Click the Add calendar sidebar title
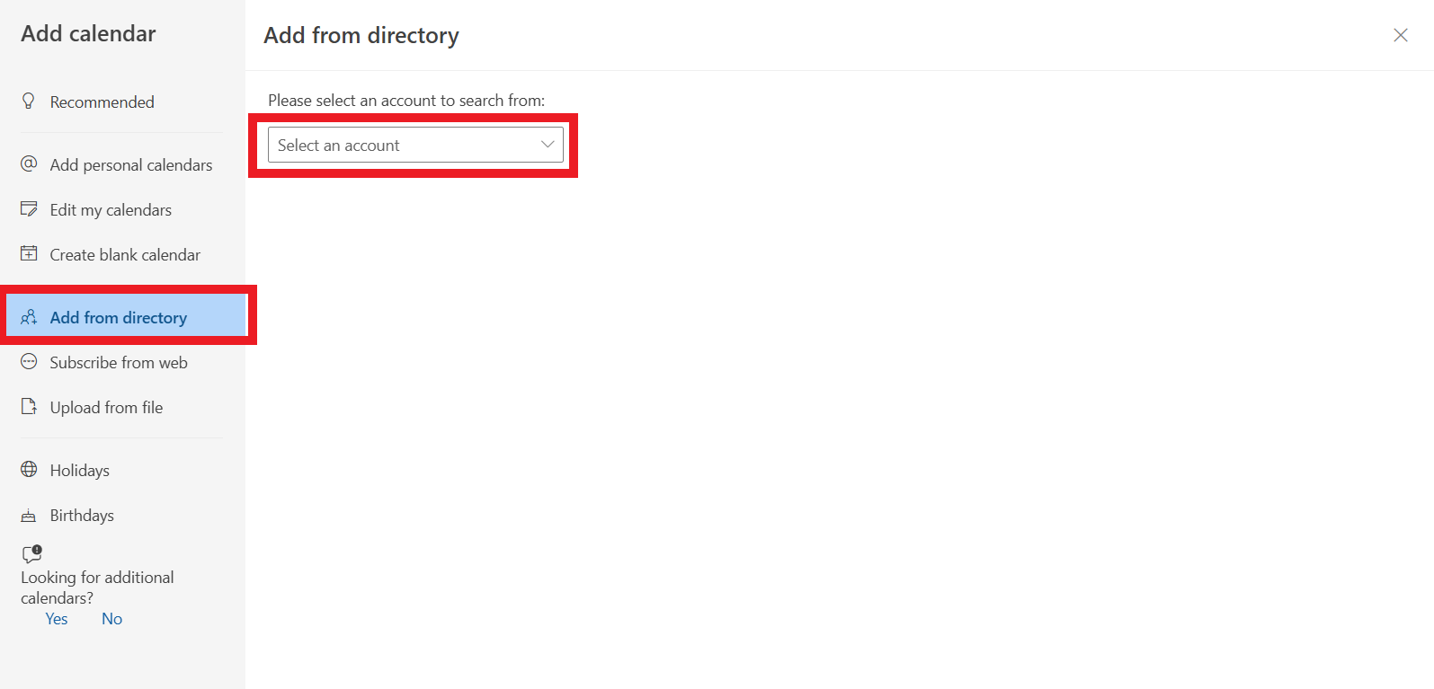This screenshot has width=1434, height=689. [x=88, y=33]
